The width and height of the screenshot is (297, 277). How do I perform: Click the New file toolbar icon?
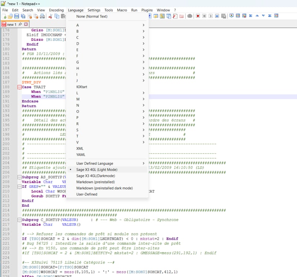(x=4, y=16)
